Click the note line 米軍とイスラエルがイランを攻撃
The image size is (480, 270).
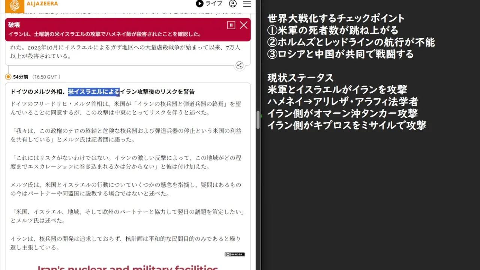(x=337, y=90)
